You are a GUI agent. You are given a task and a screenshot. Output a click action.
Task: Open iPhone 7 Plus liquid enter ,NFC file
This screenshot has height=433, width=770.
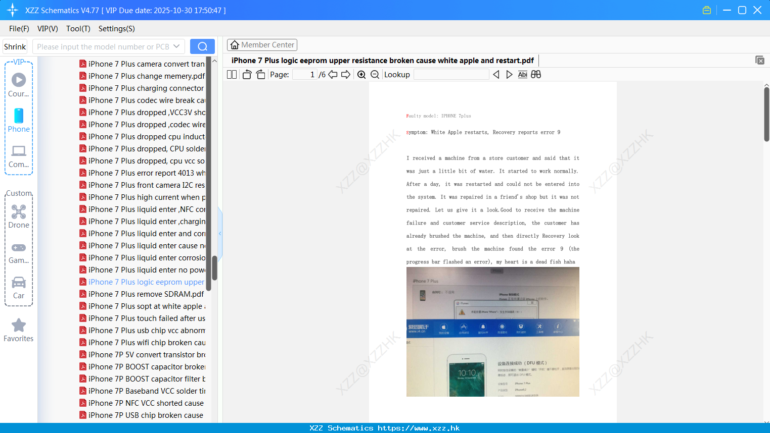pyautogui.click(x=142, y=209)
